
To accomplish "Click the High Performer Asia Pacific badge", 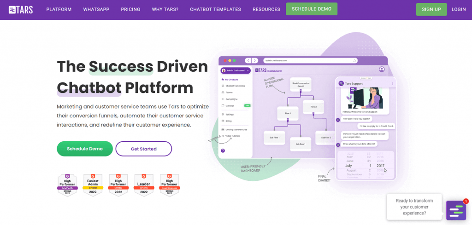I will click(68, 185).
